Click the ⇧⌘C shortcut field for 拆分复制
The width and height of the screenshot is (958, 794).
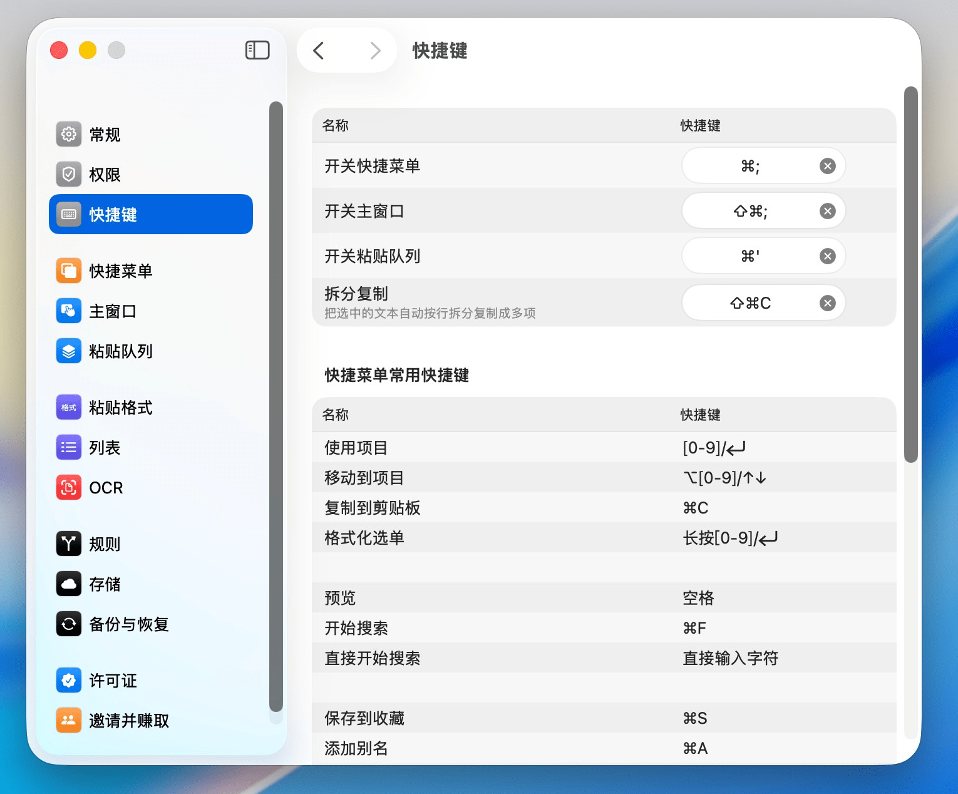click(751, 302)
